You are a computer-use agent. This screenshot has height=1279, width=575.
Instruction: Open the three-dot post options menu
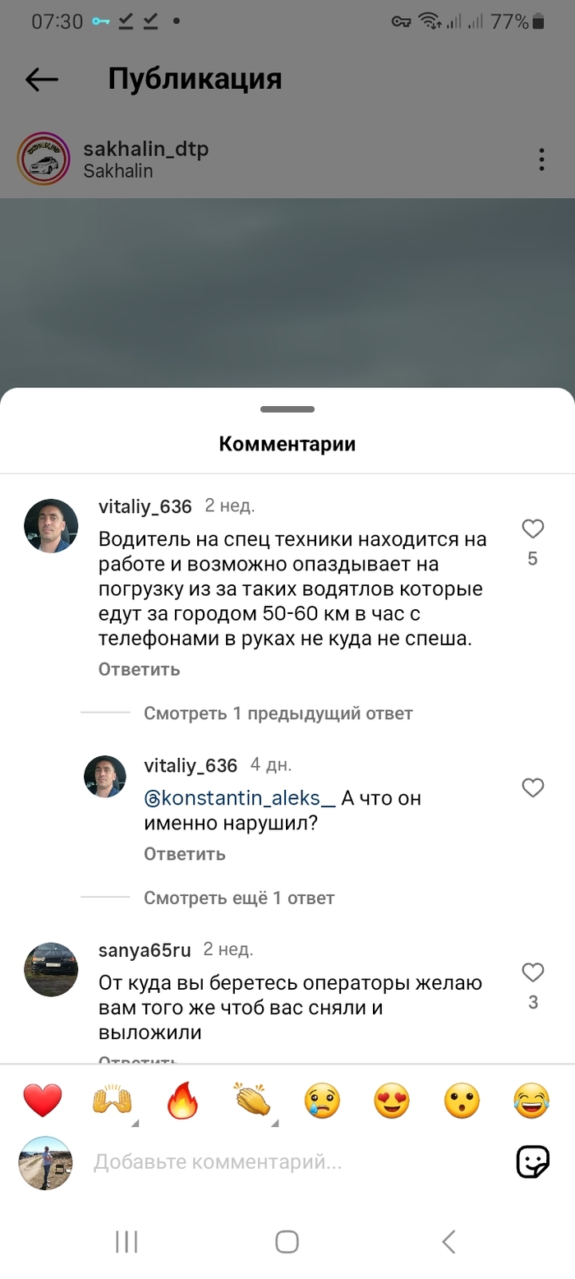coord(541,159)
